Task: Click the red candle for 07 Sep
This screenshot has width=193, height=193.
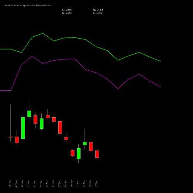Action: click(60, 127)
